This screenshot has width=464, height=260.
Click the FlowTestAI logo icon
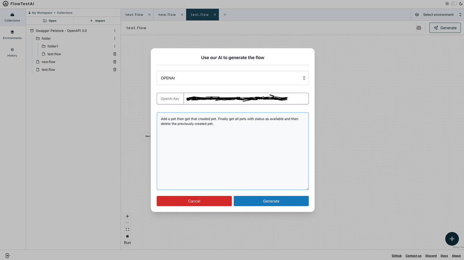coord(5,4)
